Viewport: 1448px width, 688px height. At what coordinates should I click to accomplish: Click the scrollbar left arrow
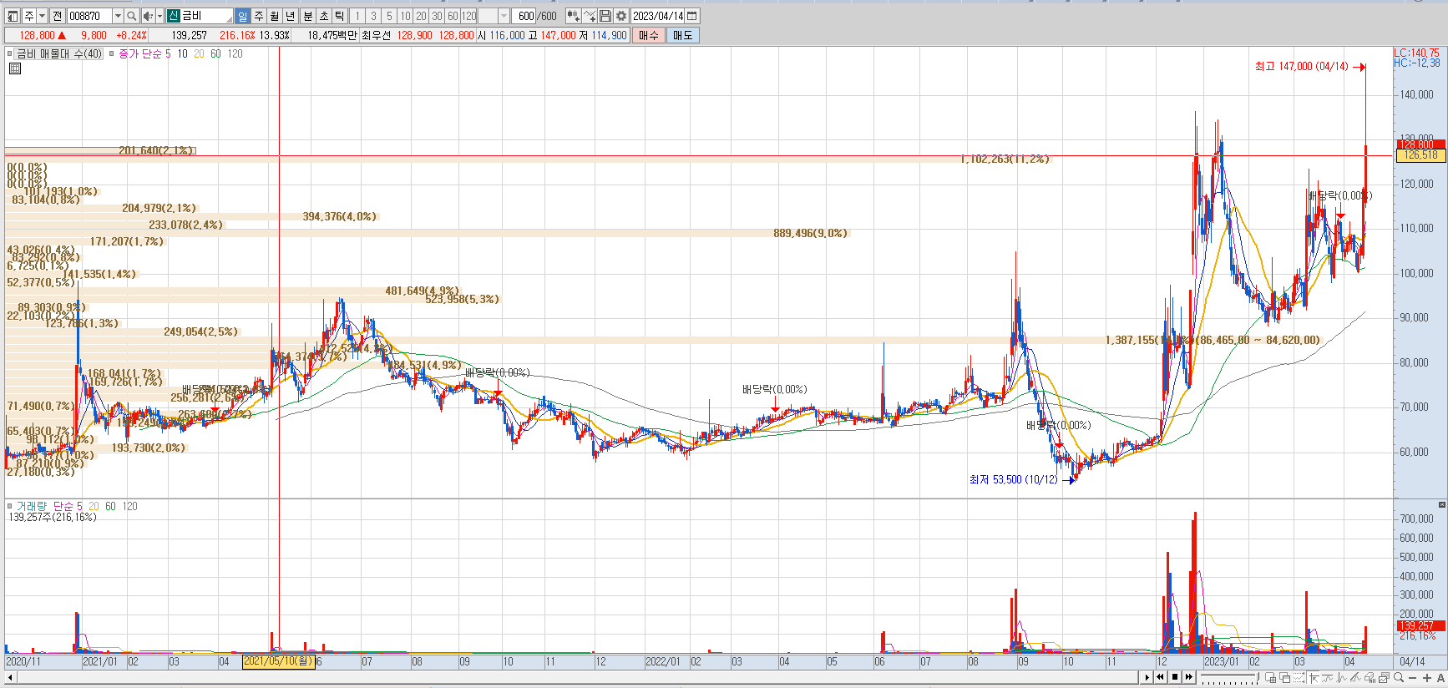click(x=10, y=677)
